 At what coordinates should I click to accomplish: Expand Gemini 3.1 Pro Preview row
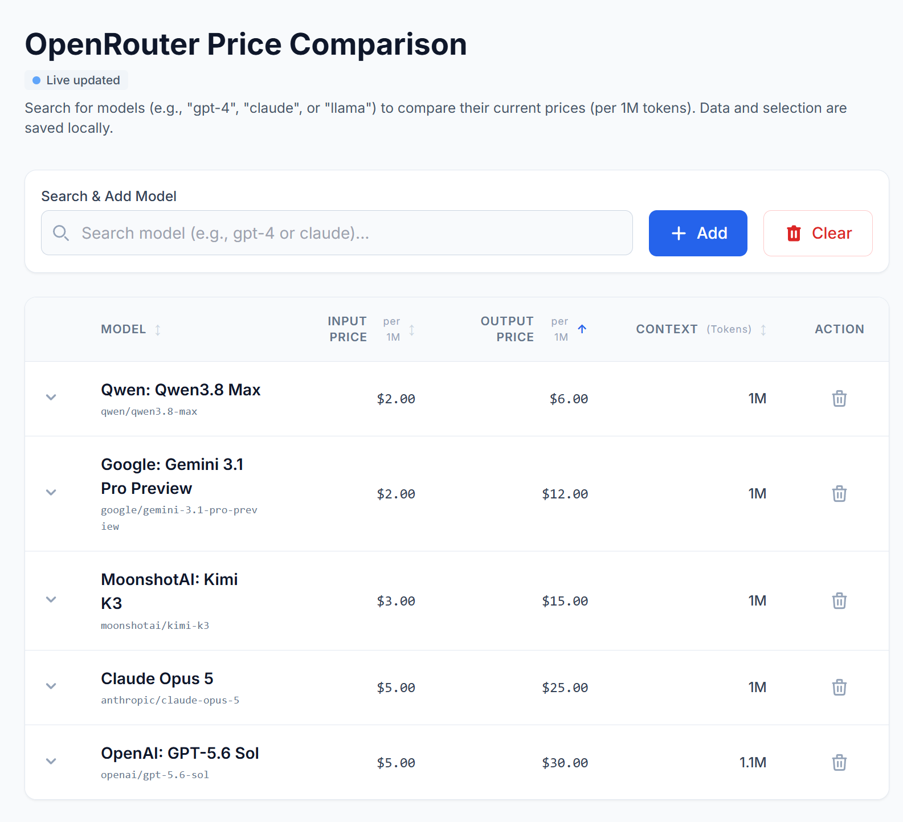(x=51, y=493)
